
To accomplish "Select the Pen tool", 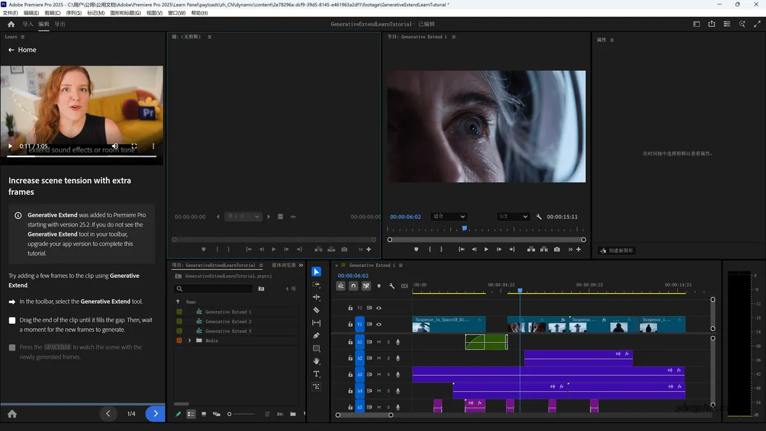I will click(317, 336).
